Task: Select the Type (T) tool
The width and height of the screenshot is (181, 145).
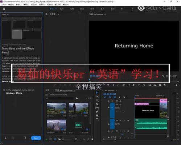Action: point(97,119)
